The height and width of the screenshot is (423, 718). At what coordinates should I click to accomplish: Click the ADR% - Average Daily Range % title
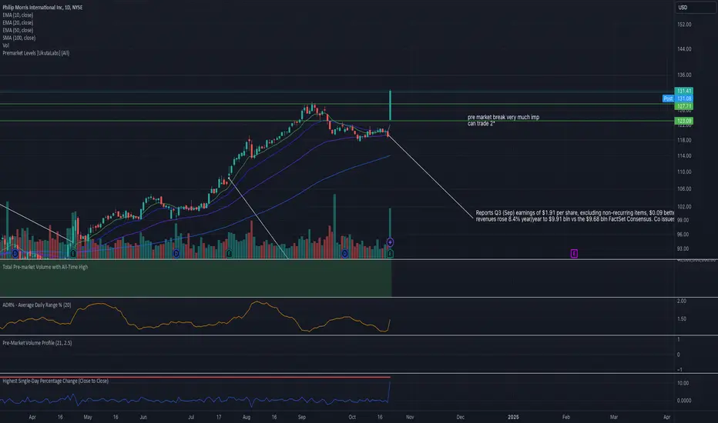pos(37,305)
